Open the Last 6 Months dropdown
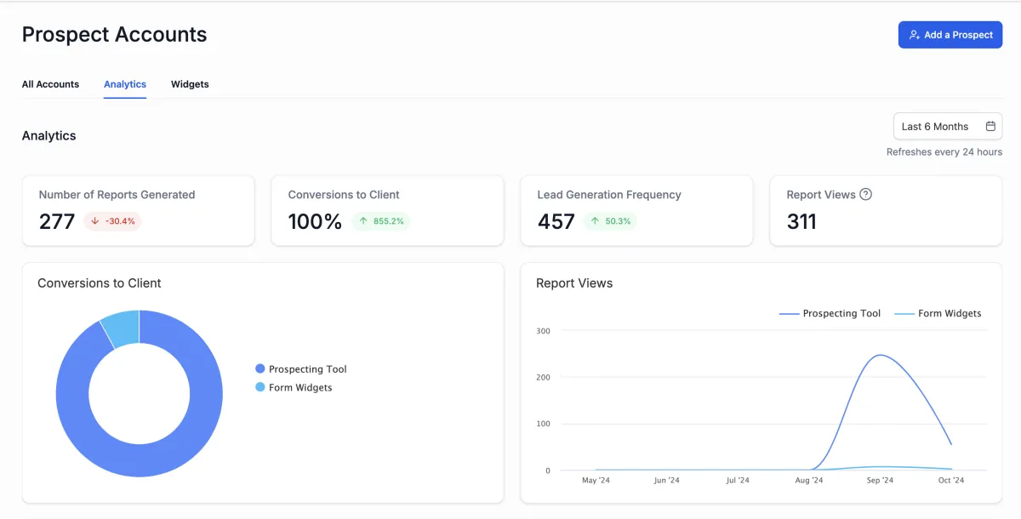1021x519 pixels. pyautogui.click(x=936, y=126)
